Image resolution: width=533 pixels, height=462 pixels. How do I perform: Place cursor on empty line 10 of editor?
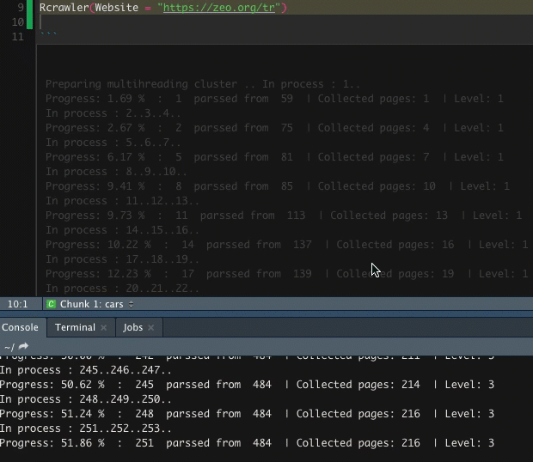pyautogui.click(x=285, y=22)
